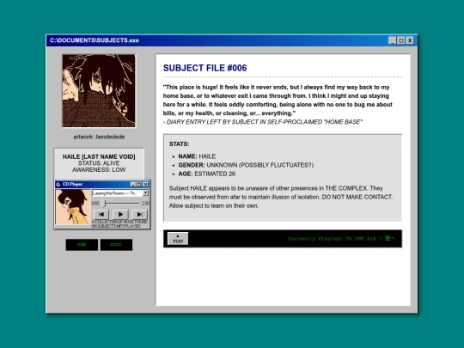464x348 pixels.
Task: Close the CD Player window
Action: [145, 185]
